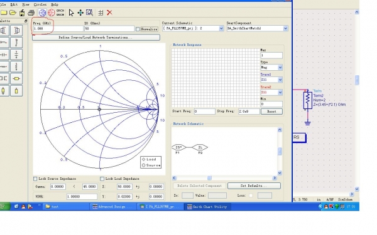The image size is (377, 235).
Task: Select the four-arrow move tool
Action: pos(80,13)
